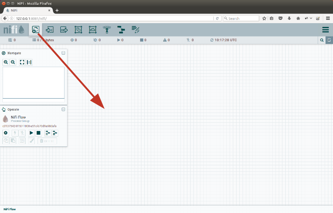Click NiFi Flow breadcrumb link
This screenshot has width=333, height=213.
[x=9, y=209]
